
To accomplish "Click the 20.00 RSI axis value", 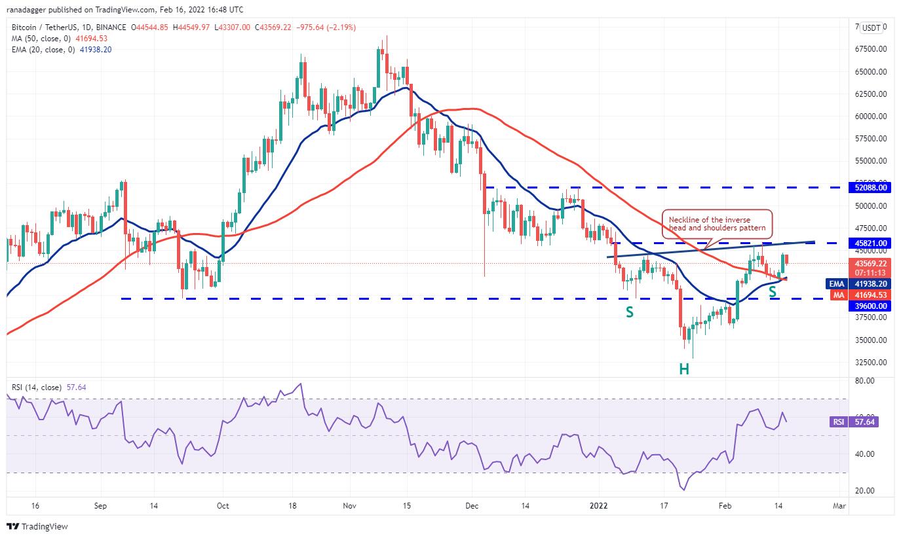I will pyautogui.click(x=866, y=491).
